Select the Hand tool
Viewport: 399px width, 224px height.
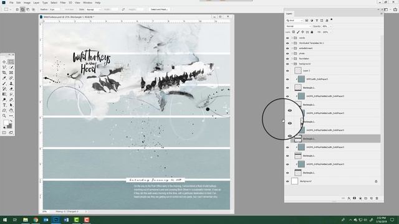pos(11,111)
